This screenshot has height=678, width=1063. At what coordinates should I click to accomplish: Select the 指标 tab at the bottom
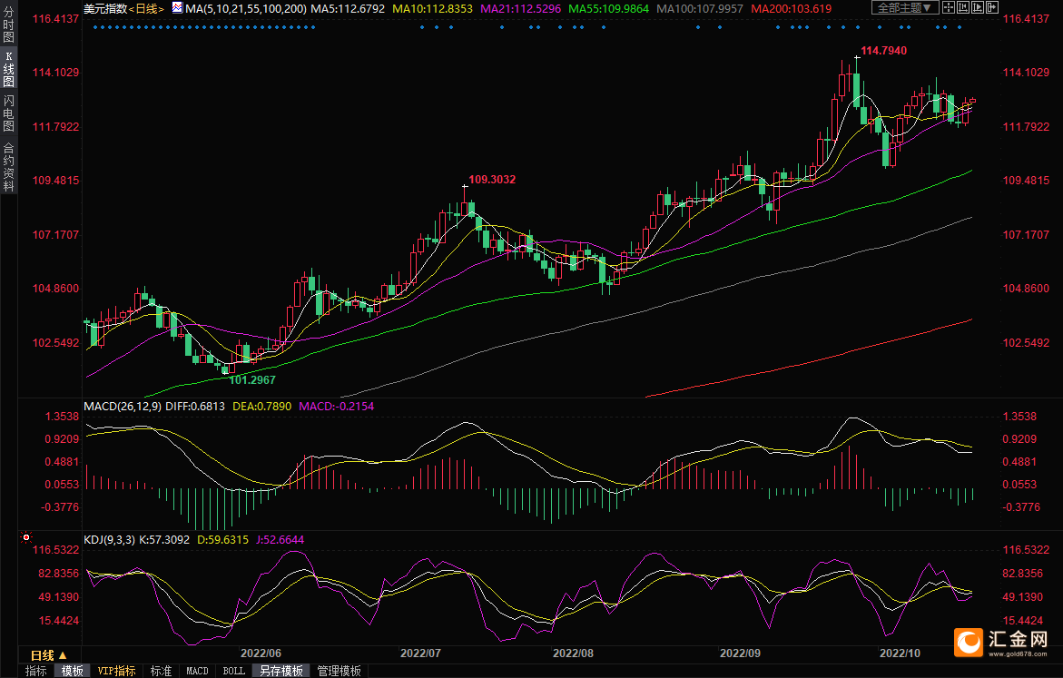(36, 671)
